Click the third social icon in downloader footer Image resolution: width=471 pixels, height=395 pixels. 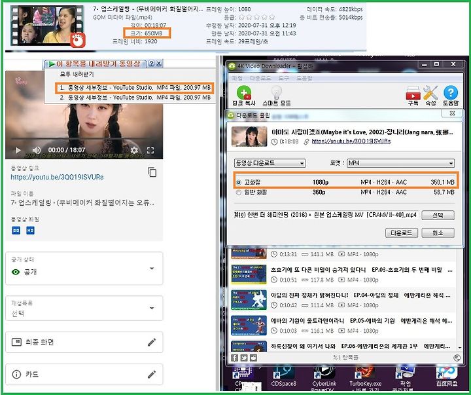pos(254,358)
